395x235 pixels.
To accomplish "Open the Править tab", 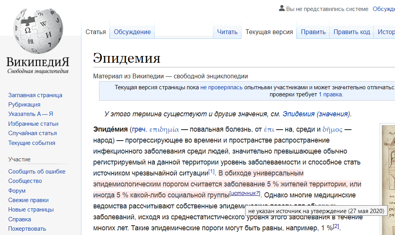I will click(313, 32).
